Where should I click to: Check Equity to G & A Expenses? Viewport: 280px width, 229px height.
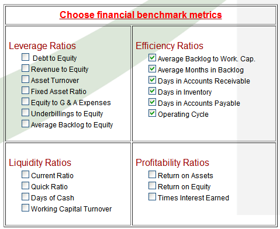pyautogui.click(x=25, y=102)
